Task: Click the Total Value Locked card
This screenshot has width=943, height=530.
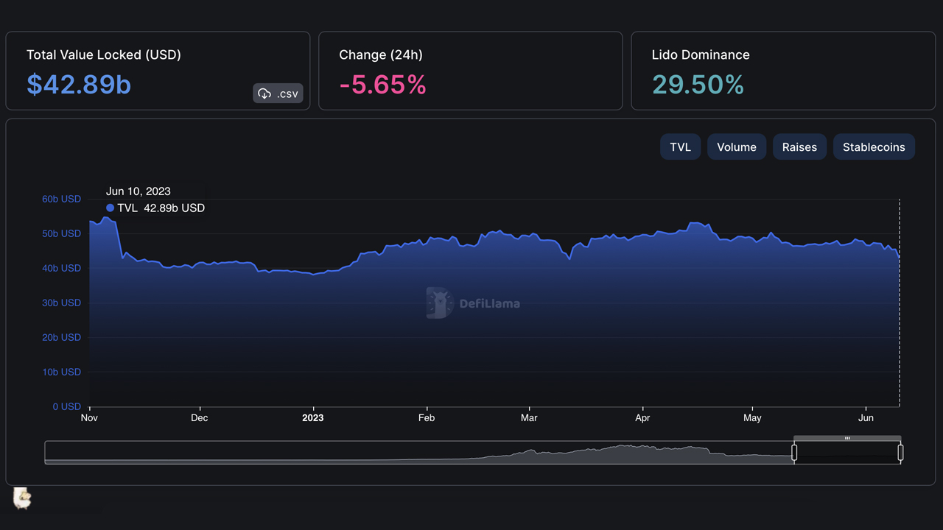Action: 158,70
